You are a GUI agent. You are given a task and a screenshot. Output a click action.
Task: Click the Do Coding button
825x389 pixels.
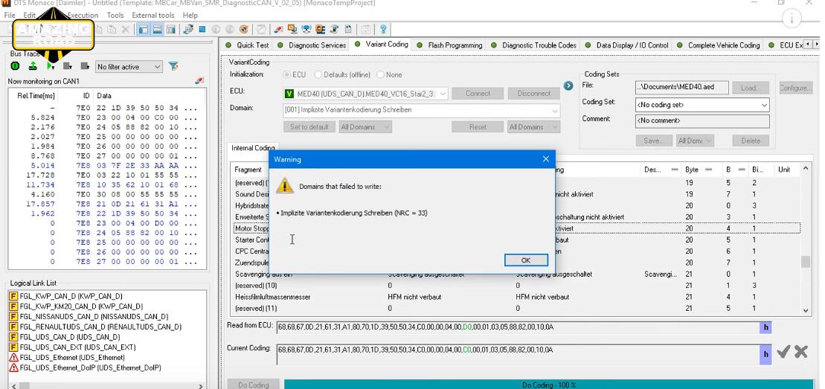pyautogui.click(x=253, y=385)
